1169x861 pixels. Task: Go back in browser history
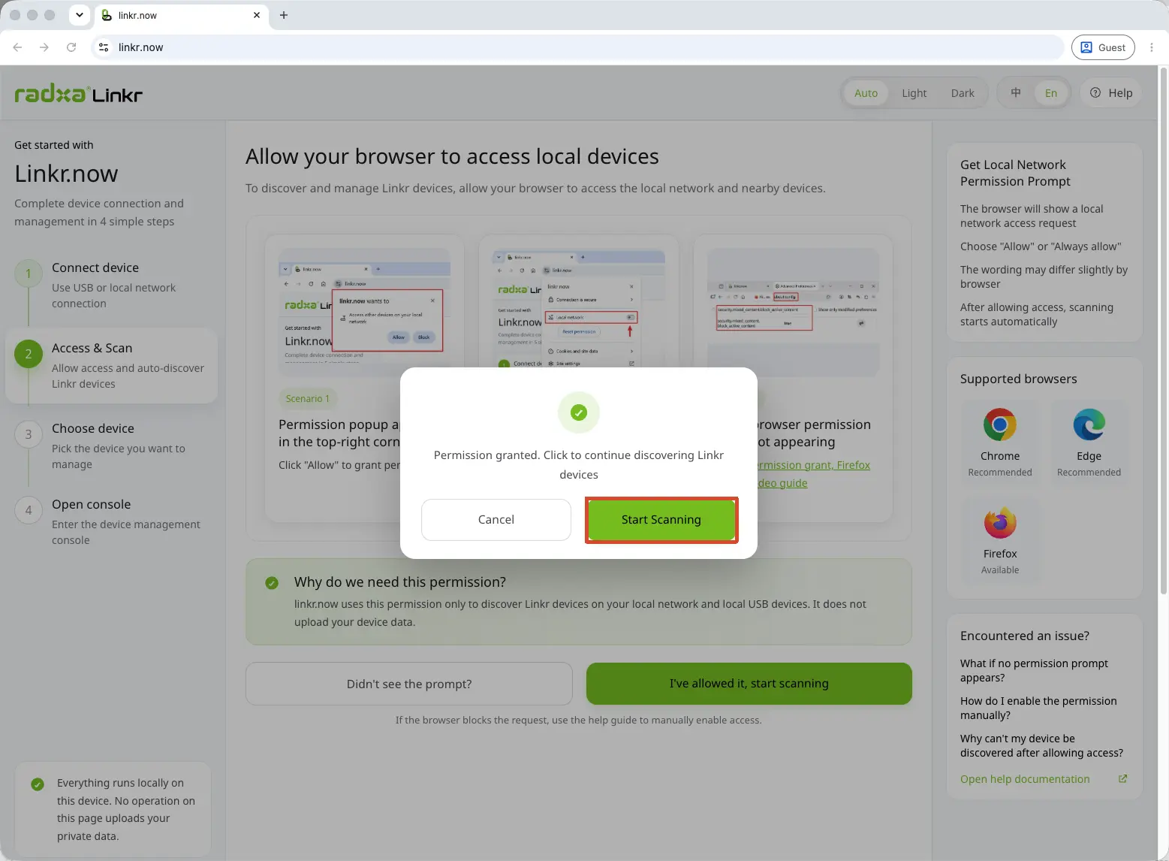[x=17, y=47]
